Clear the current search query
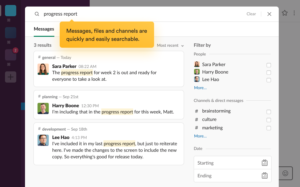The height and width of the screenshot is (187, 300). (x=251, y=14)
